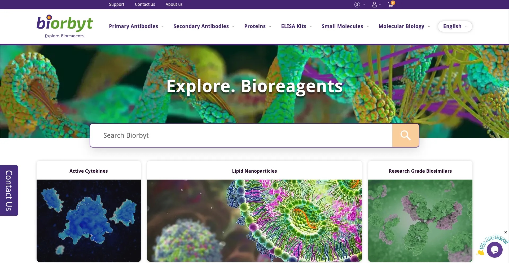509x263 pixels.
Task: Expand the account dropdown chevron
Action: pyautogui.click(x=380, y=5)
